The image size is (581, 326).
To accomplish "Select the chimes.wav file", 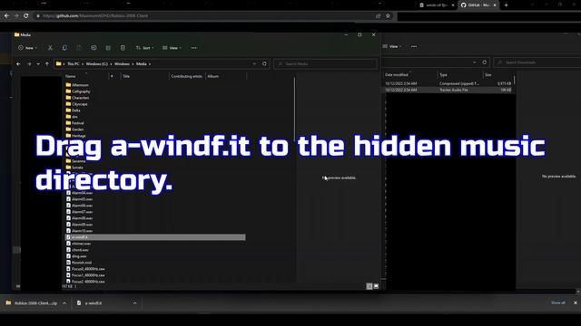I will coord(81,244).
